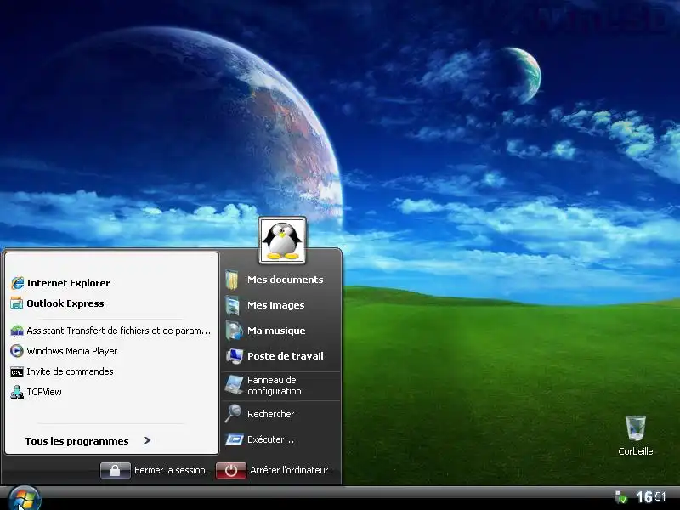This screenshot has height=510, width=680.
Task: Open Tous les programmes label
Action: [x=76, y=441]
